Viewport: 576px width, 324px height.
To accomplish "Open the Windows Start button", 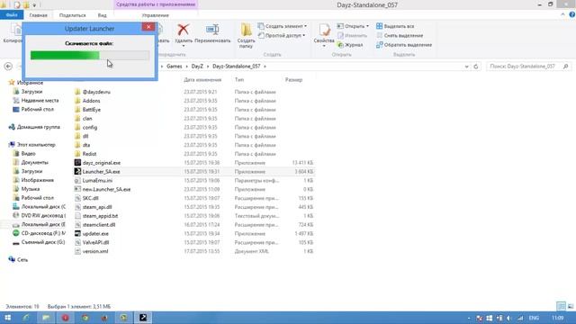I will pos(7,318).
